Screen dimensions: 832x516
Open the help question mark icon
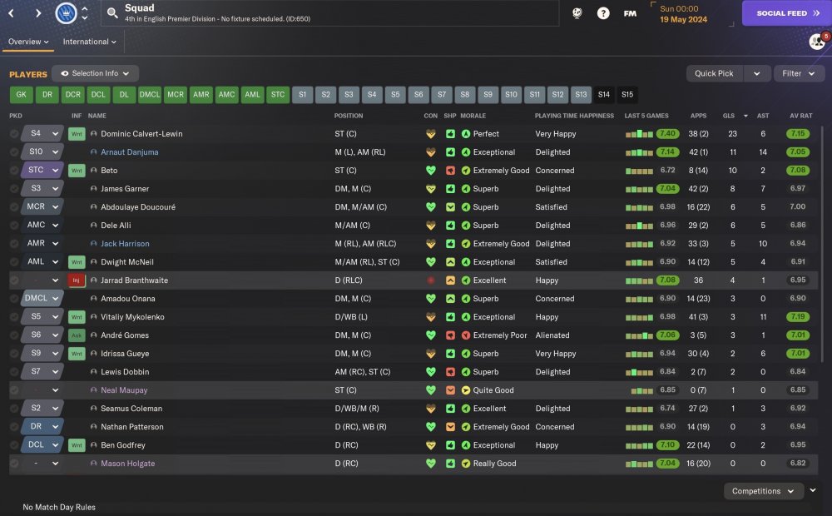[x=602, y=13]
